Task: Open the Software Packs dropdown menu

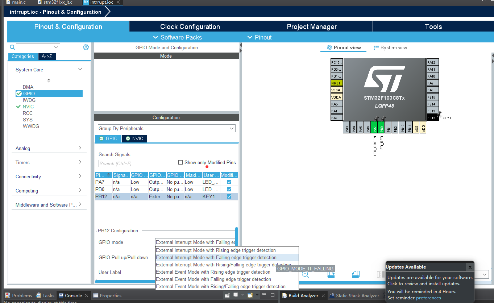Action: pyautogui.click(x=177, y=37)
